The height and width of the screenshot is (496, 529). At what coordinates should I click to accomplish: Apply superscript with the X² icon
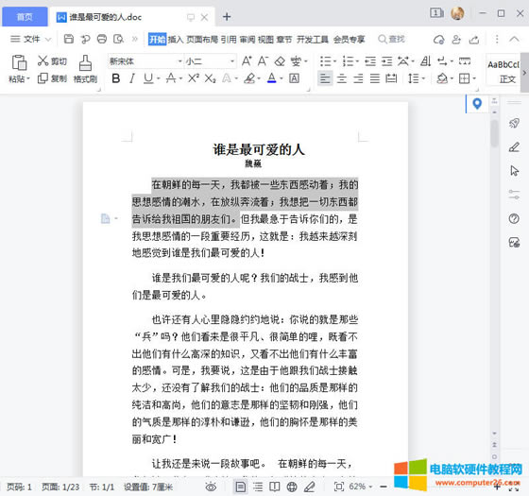(x=194, y=78)
